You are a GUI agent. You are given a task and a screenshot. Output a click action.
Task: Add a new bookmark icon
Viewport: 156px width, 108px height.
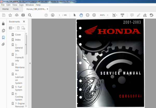point(23,28)
